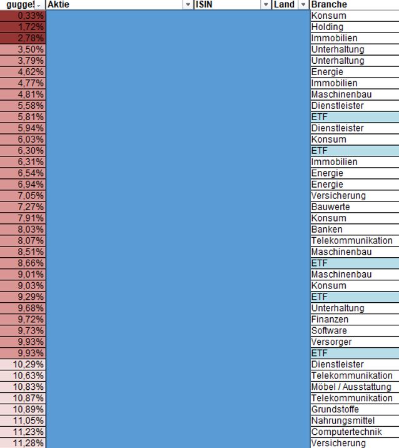Image resolution: width=399 pixels, height=448 pixels.
Task: Click the 3,79% cell
Action: click(x=23, y=61)
